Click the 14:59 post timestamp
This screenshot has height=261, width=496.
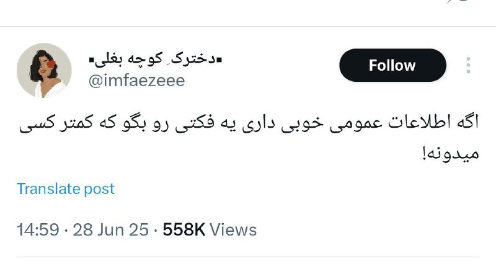point(38,229)
